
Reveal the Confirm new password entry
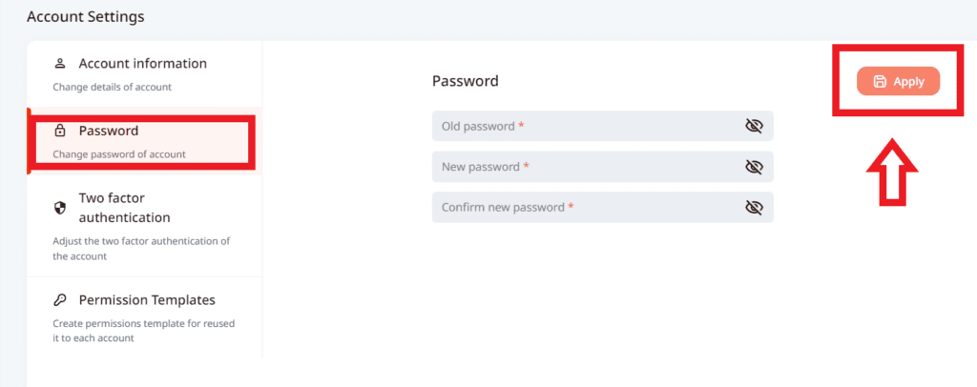point(754,207)
